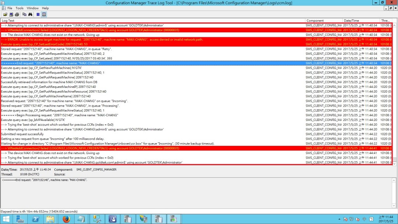The image size is (398, 224).
Task: Click the open on server computer icon
Action: coord(11,14)
